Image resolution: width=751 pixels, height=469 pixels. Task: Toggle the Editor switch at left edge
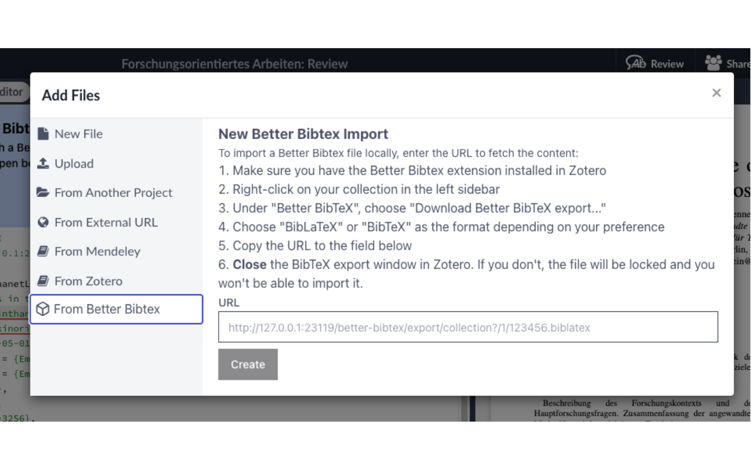coord(12,91)
